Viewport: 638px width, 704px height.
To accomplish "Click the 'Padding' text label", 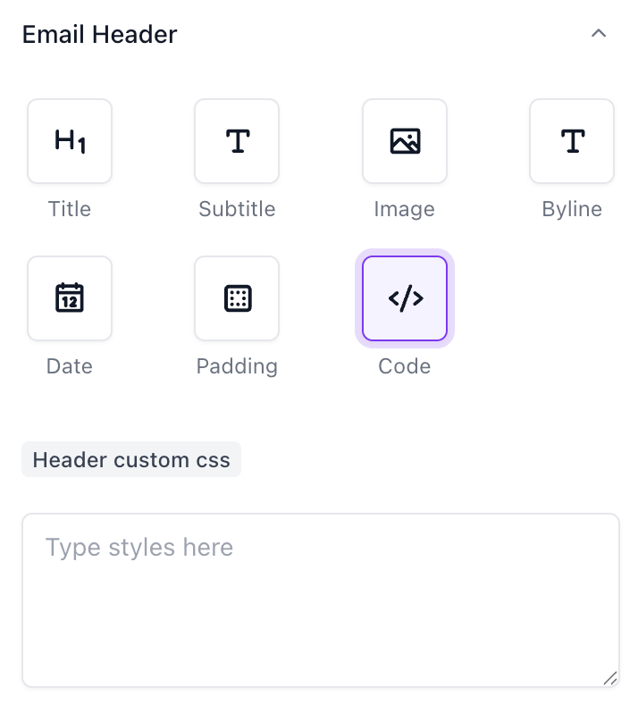I will pyautogui.click(x=237, y=366).
